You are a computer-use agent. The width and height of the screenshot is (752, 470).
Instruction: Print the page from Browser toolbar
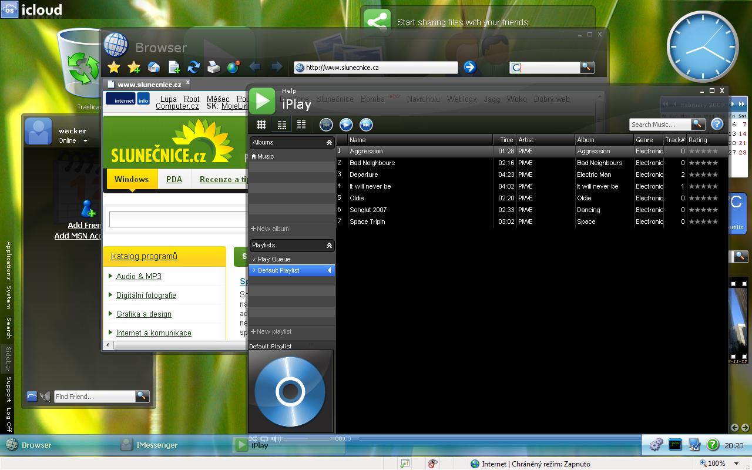click(214, 67)
